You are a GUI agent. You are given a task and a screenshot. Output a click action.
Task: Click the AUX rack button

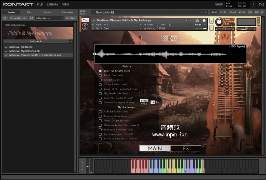coord(257,12)
